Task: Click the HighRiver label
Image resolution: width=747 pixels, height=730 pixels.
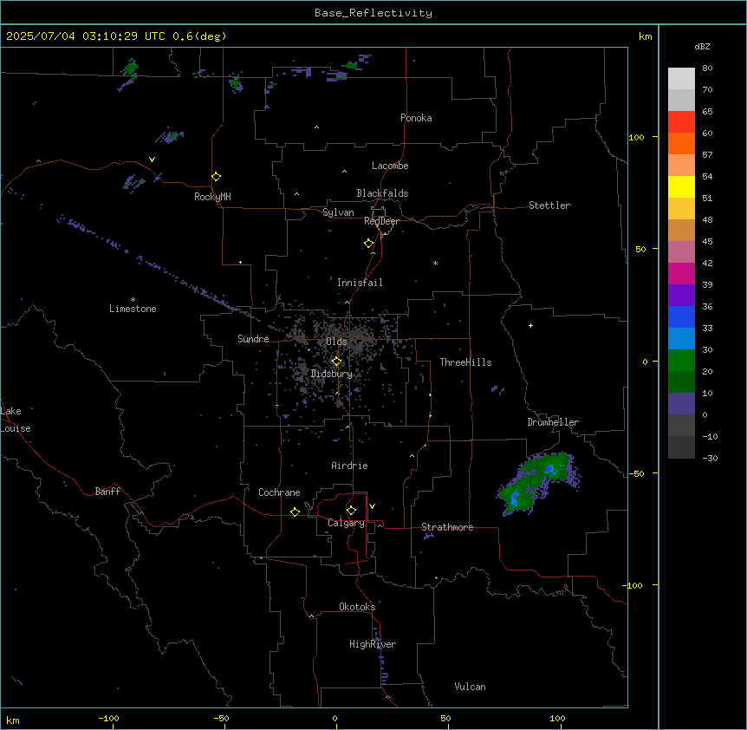Action: [373, 644]
